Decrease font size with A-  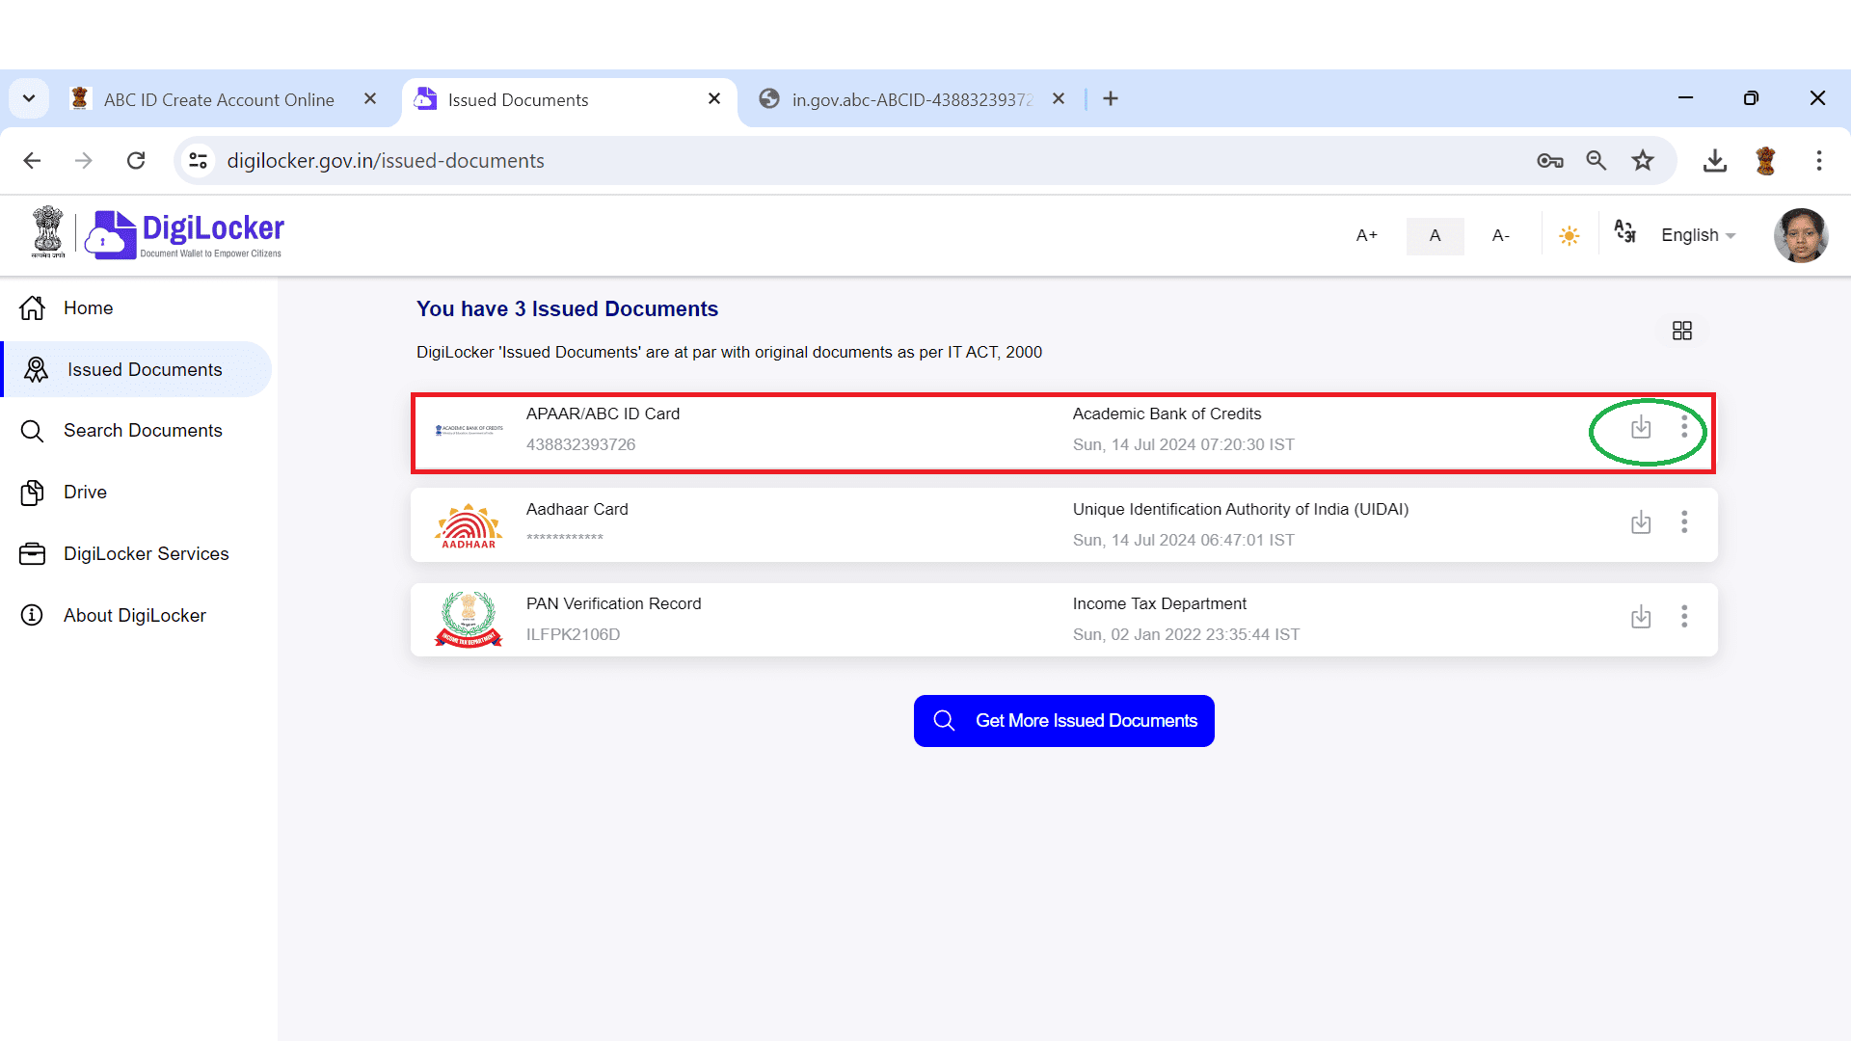(x=1501, y=235)
